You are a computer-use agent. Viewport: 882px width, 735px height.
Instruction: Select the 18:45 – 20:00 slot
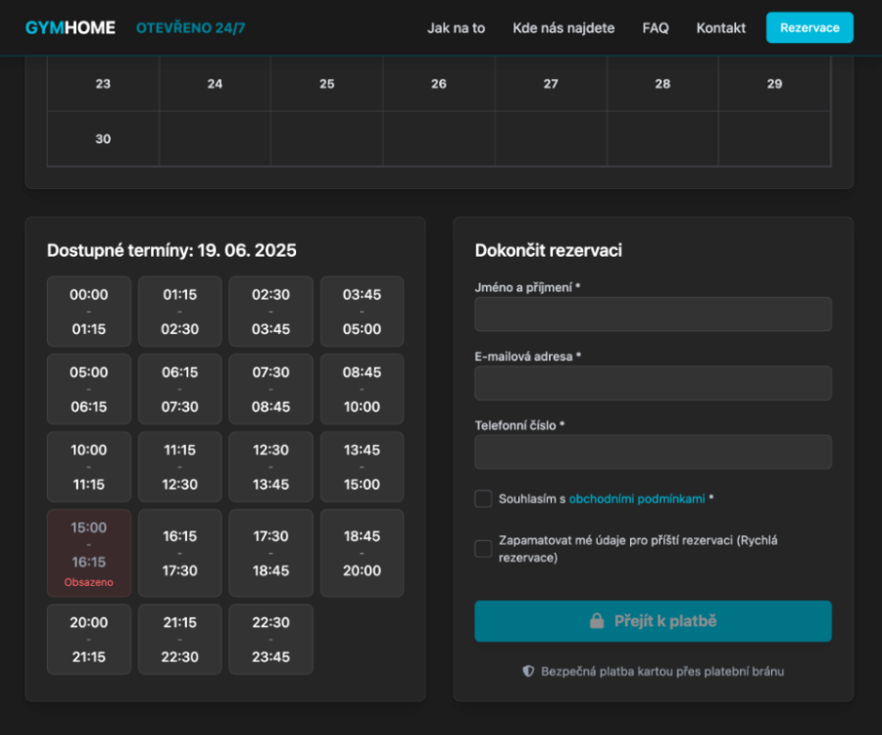pos(362,554)
